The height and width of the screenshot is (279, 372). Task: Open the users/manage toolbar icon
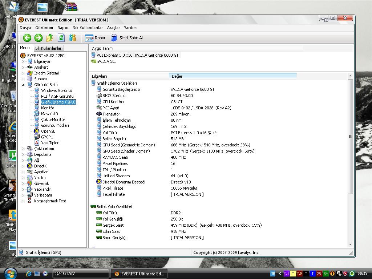(73, 38)
